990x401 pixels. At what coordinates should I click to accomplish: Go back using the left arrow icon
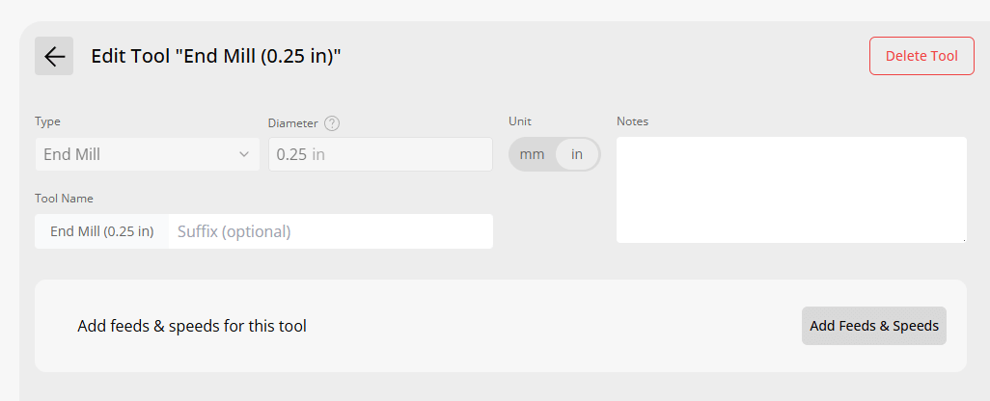click(x=54, y=56)
